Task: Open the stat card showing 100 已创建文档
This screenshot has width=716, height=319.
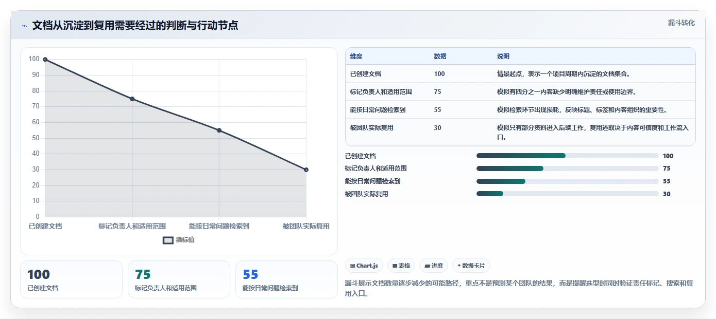Action: [x=71, y=279]
